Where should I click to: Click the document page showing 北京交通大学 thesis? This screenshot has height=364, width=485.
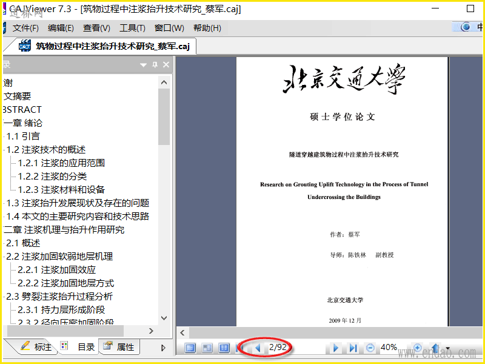click(x=343, y=191)
